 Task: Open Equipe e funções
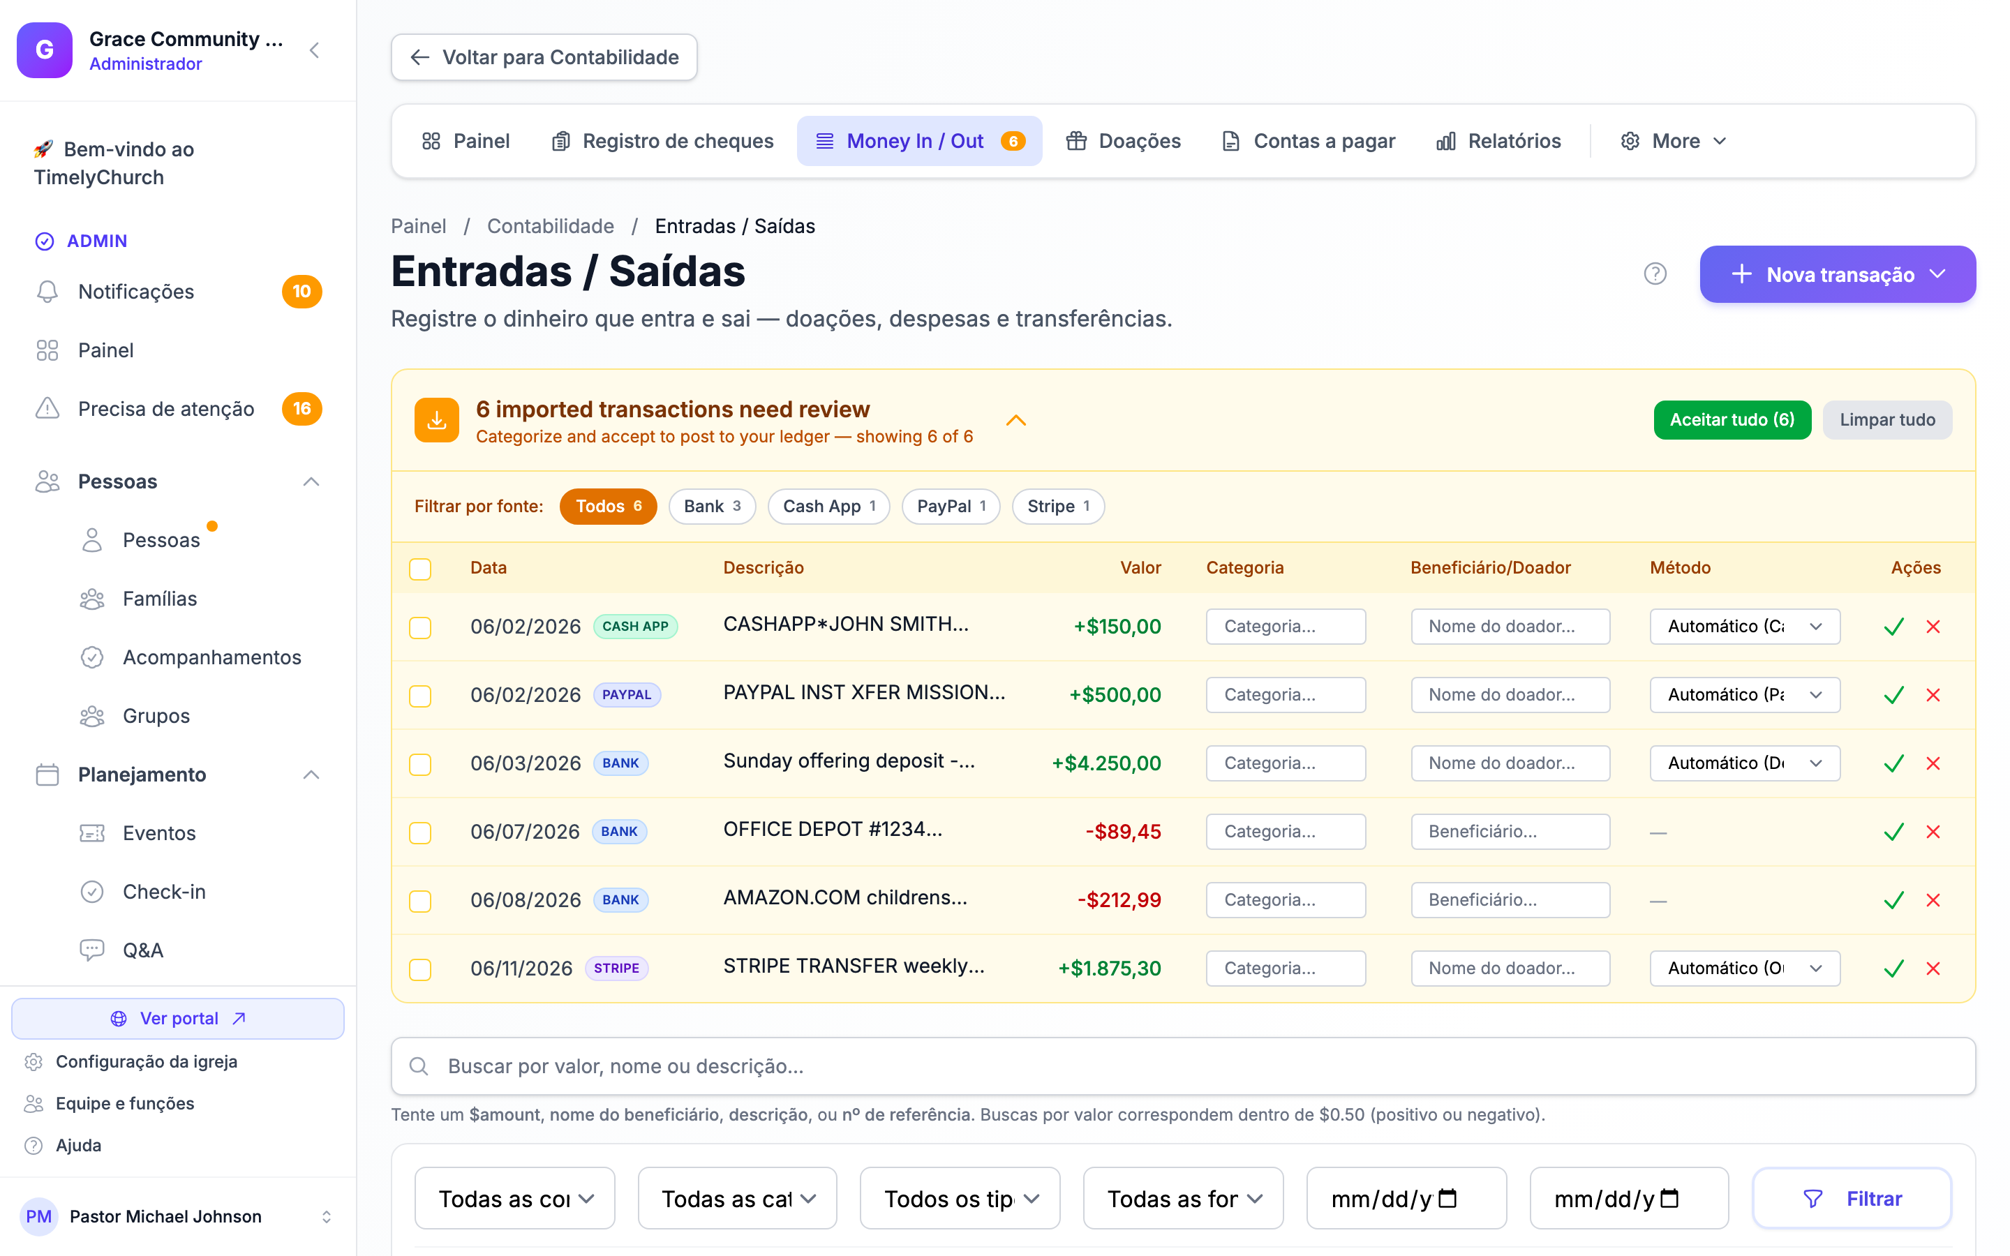coord(125,1103)
